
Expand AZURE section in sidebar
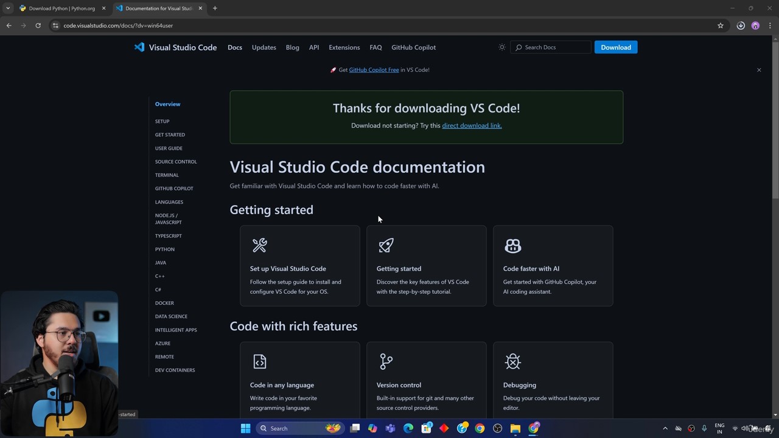162,343
